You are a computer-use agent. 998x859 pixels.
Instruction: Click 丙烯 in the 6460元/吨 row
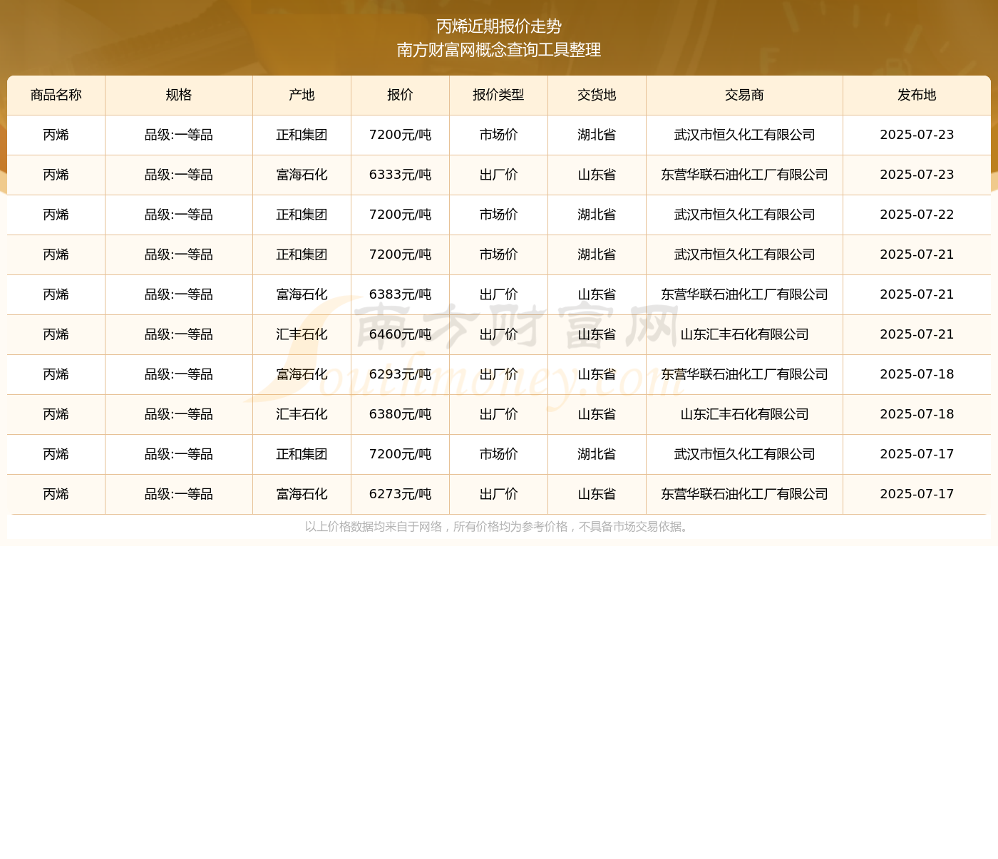tap(56, 334)
